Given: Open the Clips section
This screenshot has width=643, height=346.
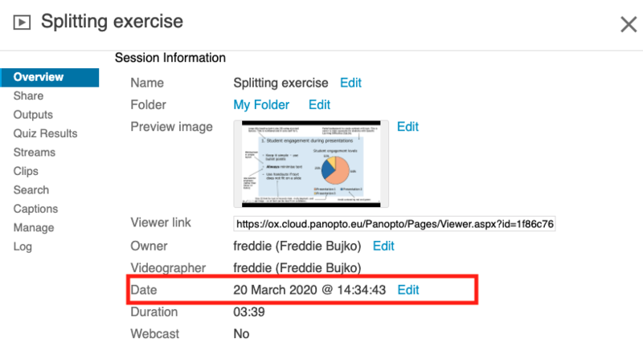Looking at the screenshot, I should pyautogui.click(x=26, y=171).
